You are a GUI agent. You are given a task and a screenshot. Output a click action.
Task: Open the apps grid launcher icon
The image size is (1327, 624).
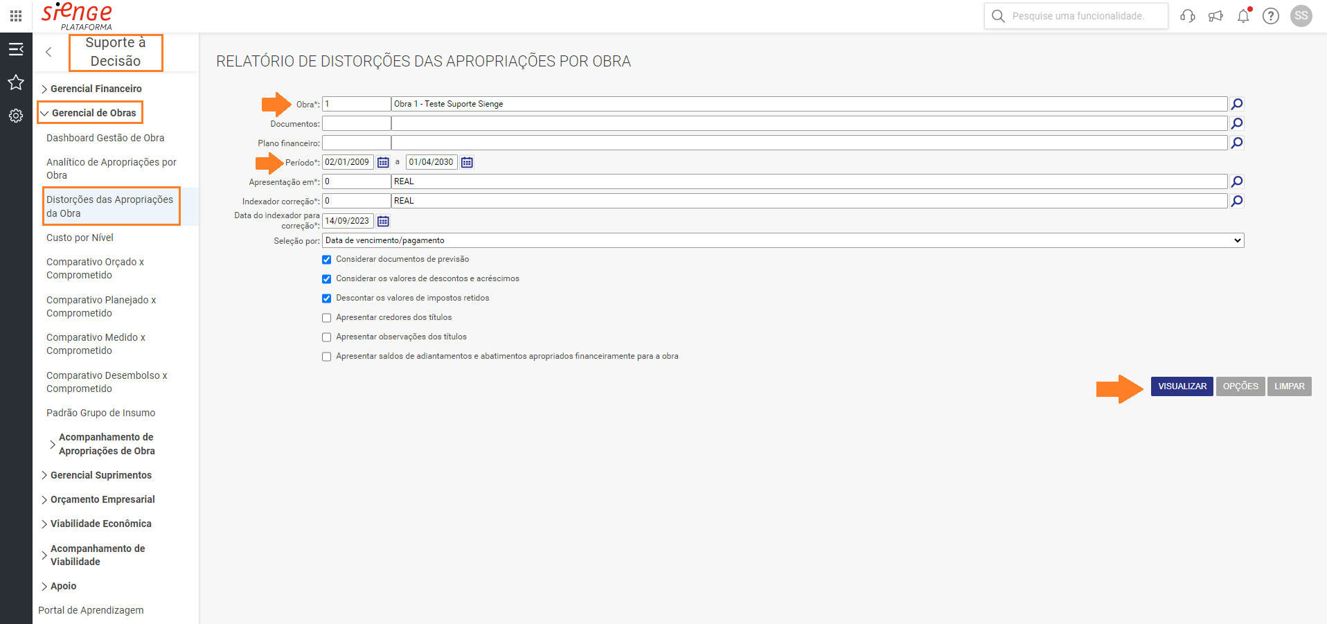(x=16, y=16)
